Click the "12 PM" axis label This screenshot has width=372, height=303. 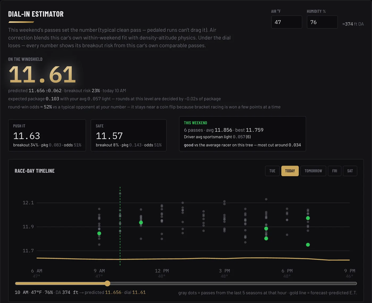[162, 271]
